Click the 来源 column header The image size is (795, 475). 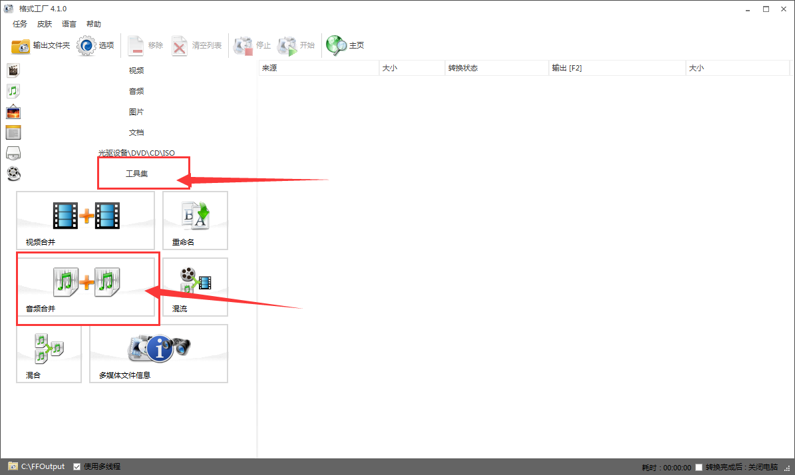click(319, 68)
